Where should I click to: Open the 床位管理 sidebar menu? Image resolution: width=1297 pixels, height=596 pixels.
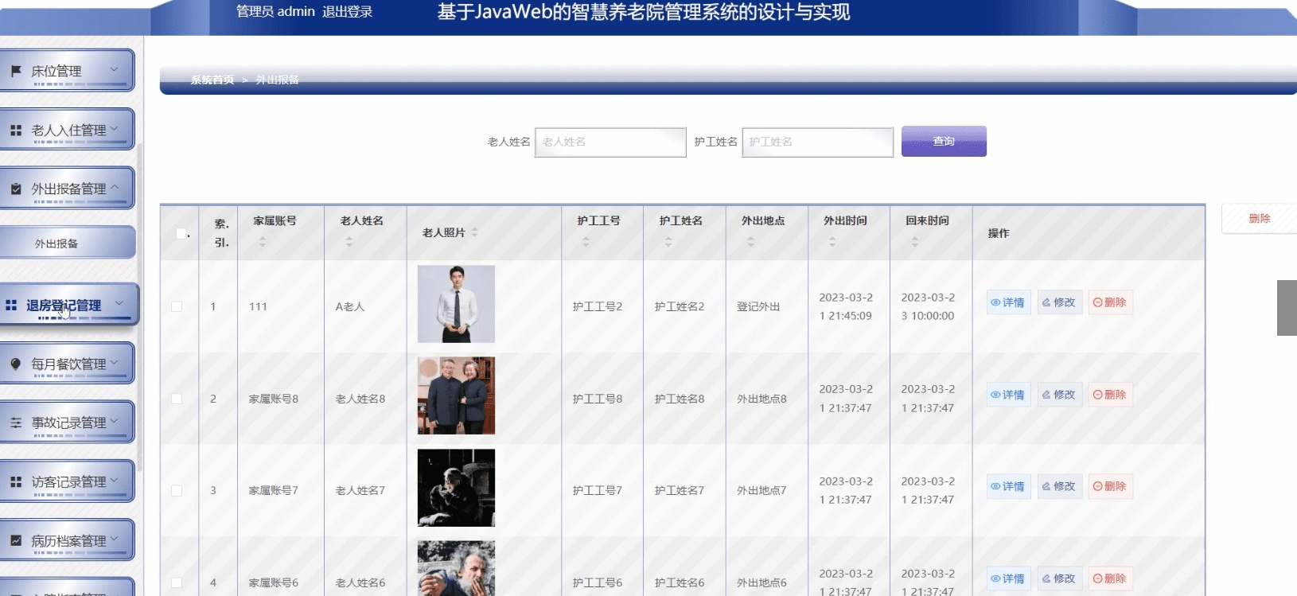(67, 71)
